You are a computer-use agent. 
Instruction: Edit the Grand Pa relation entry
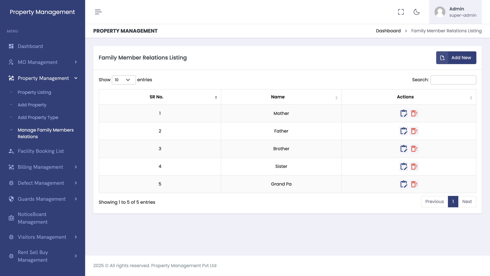(x=404, y=184)
